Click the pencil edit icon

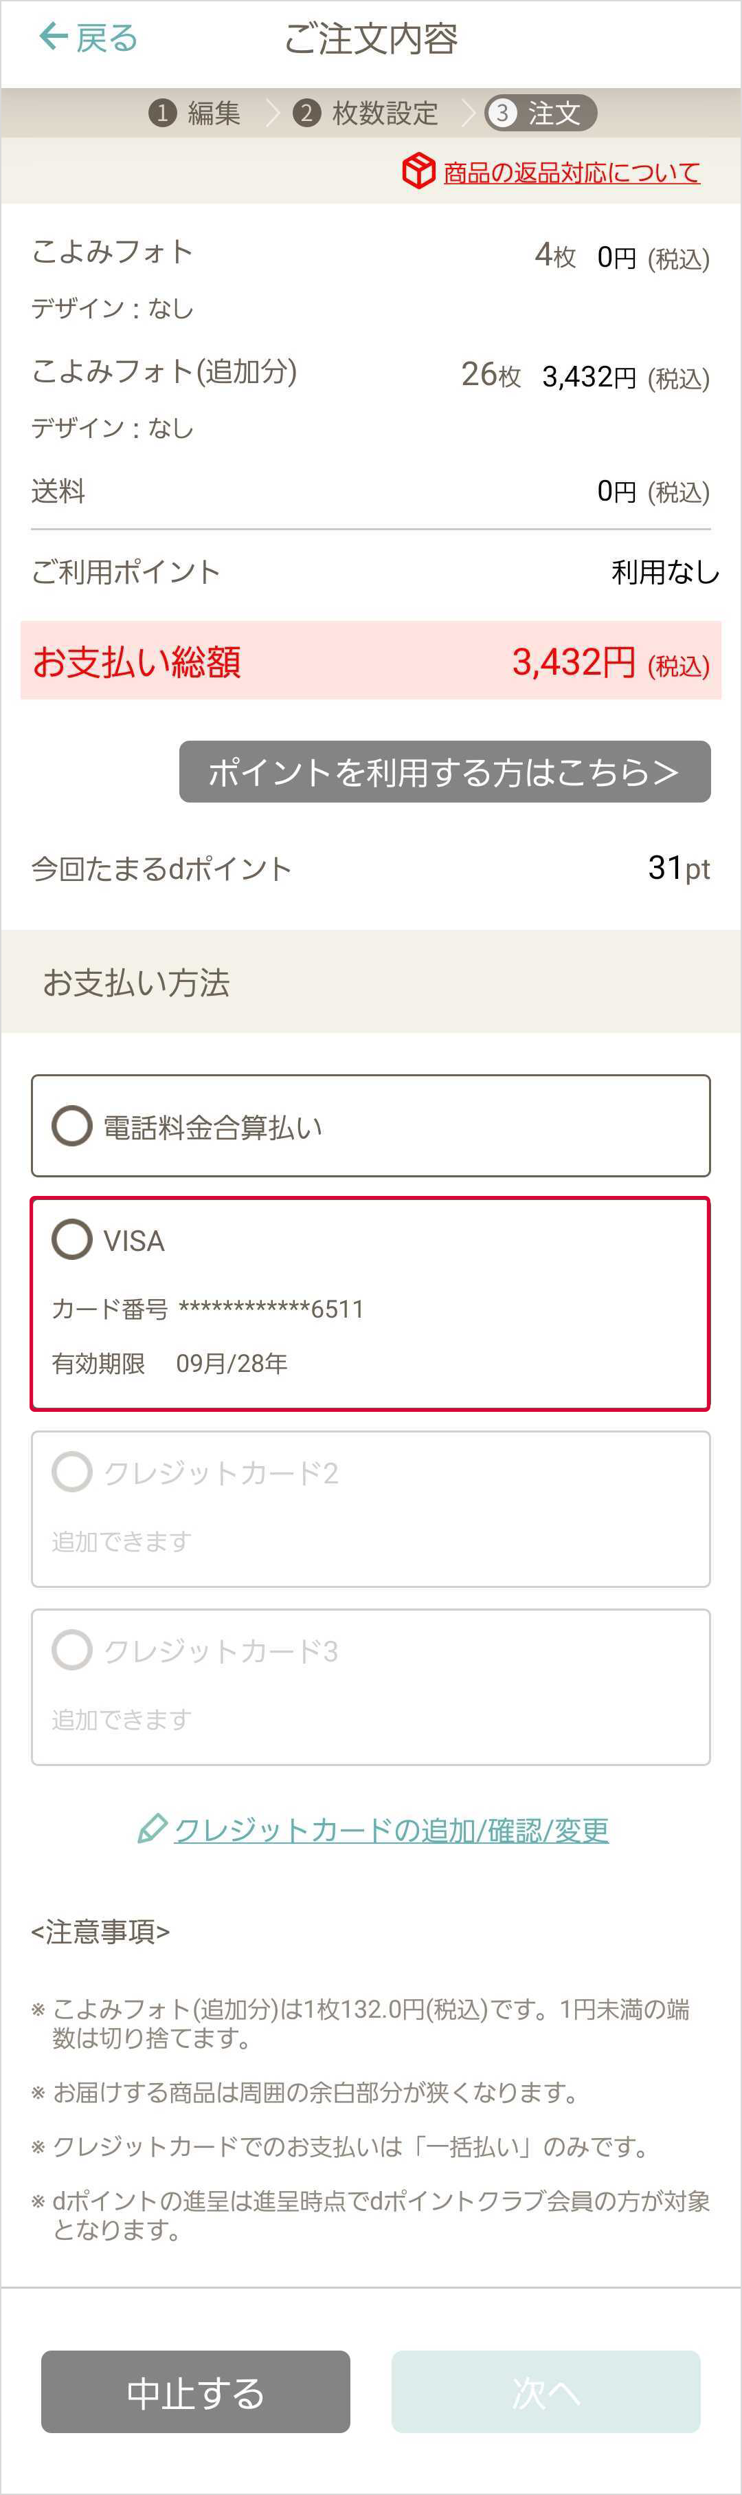click(x=152, y=1829)
